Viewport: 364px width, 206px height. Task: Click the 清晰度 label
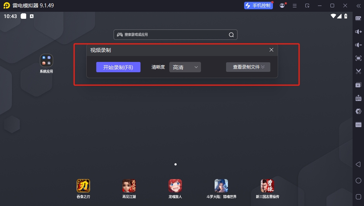[x=158, y=67]
